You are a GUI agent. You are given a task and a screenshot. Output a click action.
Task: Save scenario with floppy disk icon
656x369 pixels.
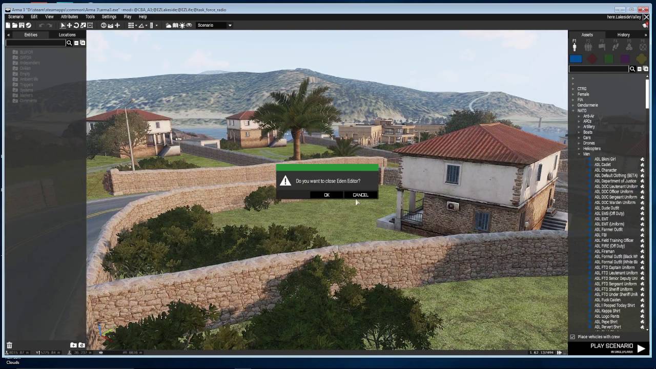[22, 25]
